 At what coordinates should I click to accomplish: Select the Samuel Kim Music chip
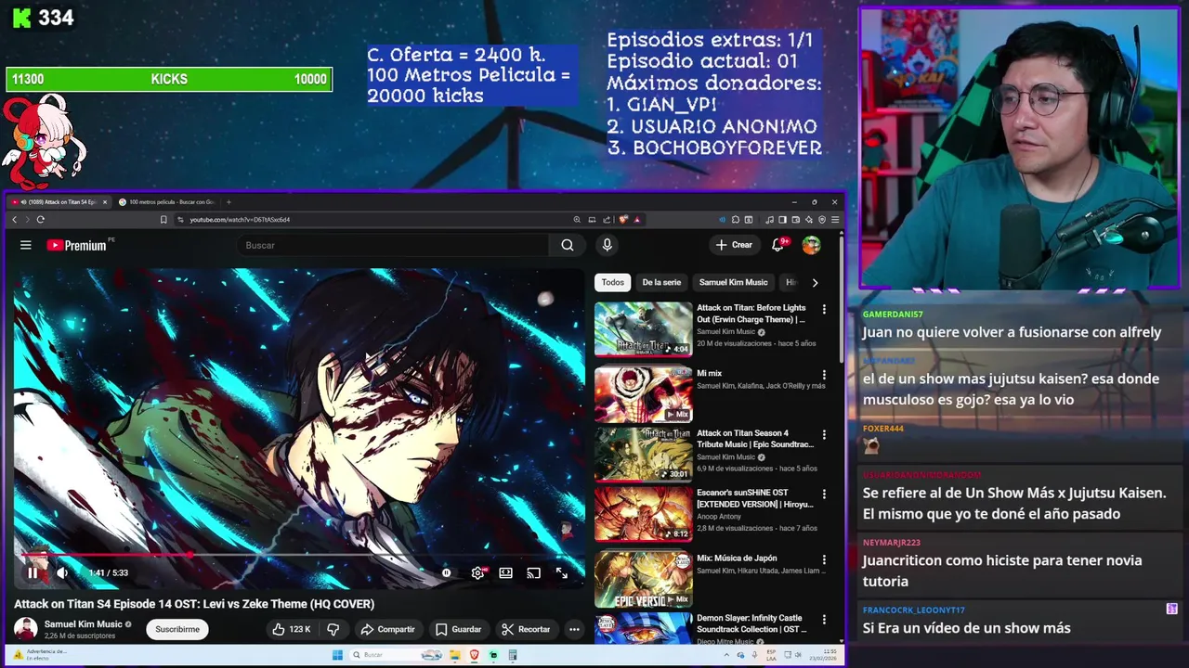734,282
